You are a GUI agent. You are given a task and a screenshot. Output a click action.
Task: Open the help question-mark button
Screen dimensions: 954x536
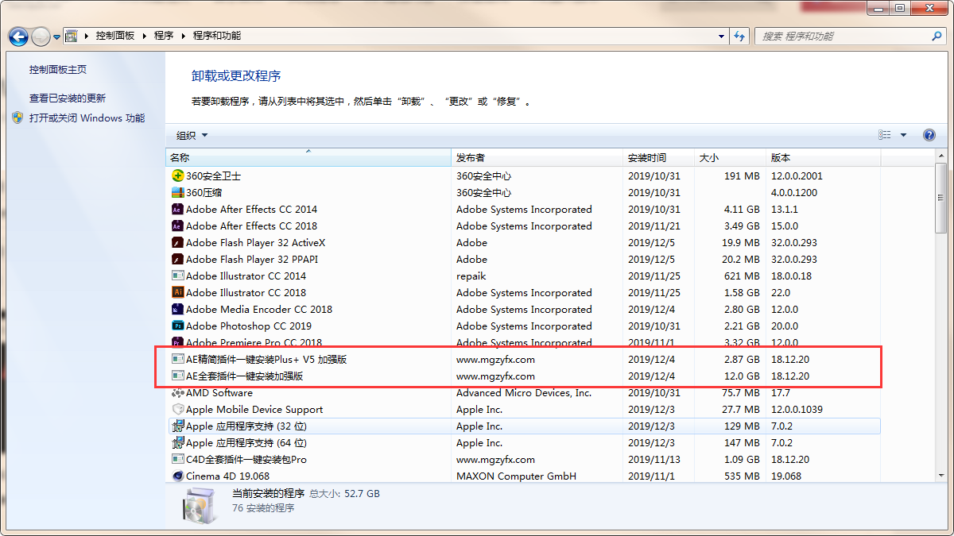(929, 135)
